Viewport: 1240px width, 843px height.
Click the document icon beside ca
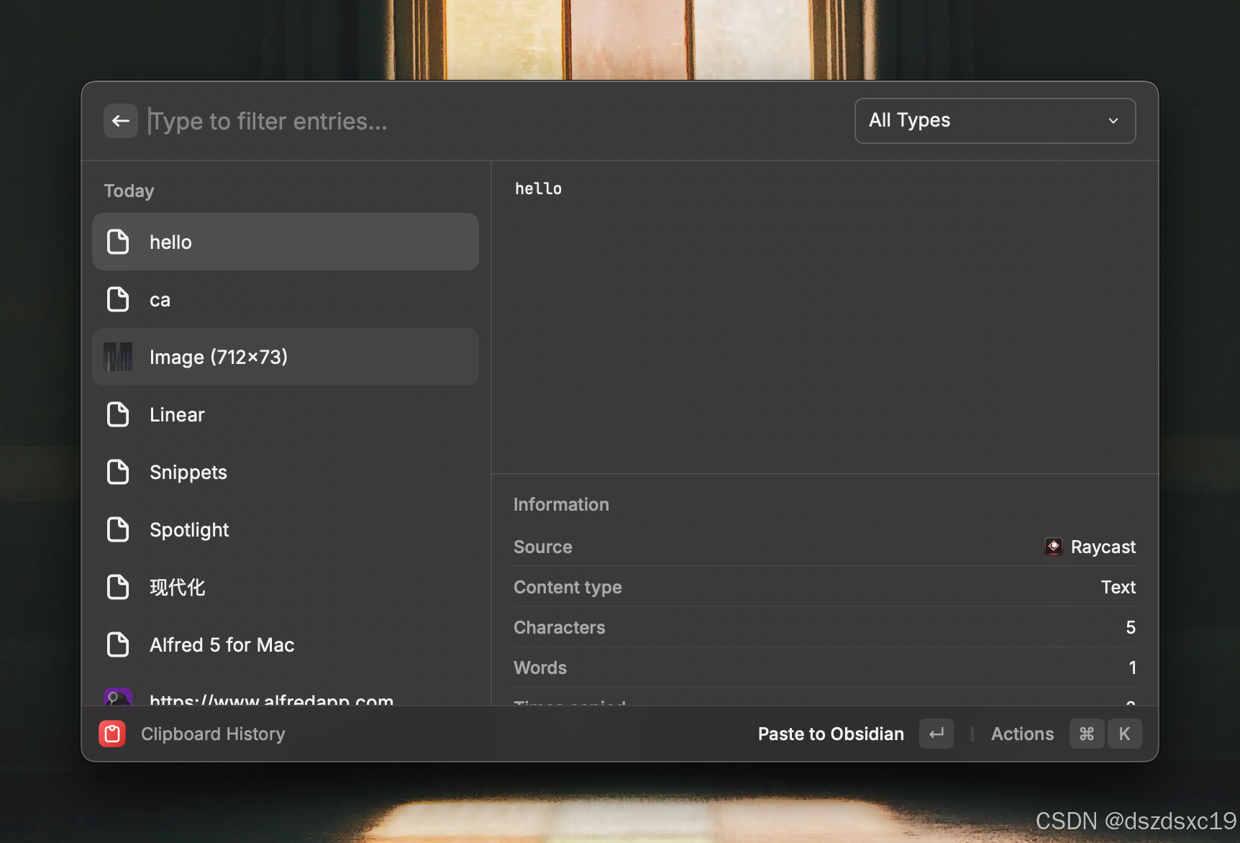pyautogui.click(x=118, y=299)
